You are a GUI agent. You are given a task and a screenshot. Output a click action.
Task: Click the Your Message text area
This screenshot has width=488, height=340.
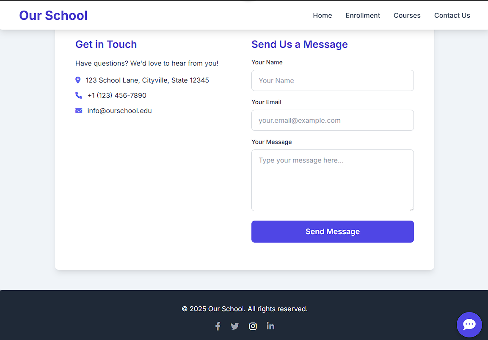pyautogui.click(x=332, y=180)
